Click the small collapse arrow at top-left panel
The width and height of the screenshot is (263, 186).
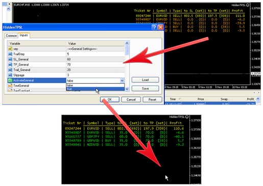point(9,9)
